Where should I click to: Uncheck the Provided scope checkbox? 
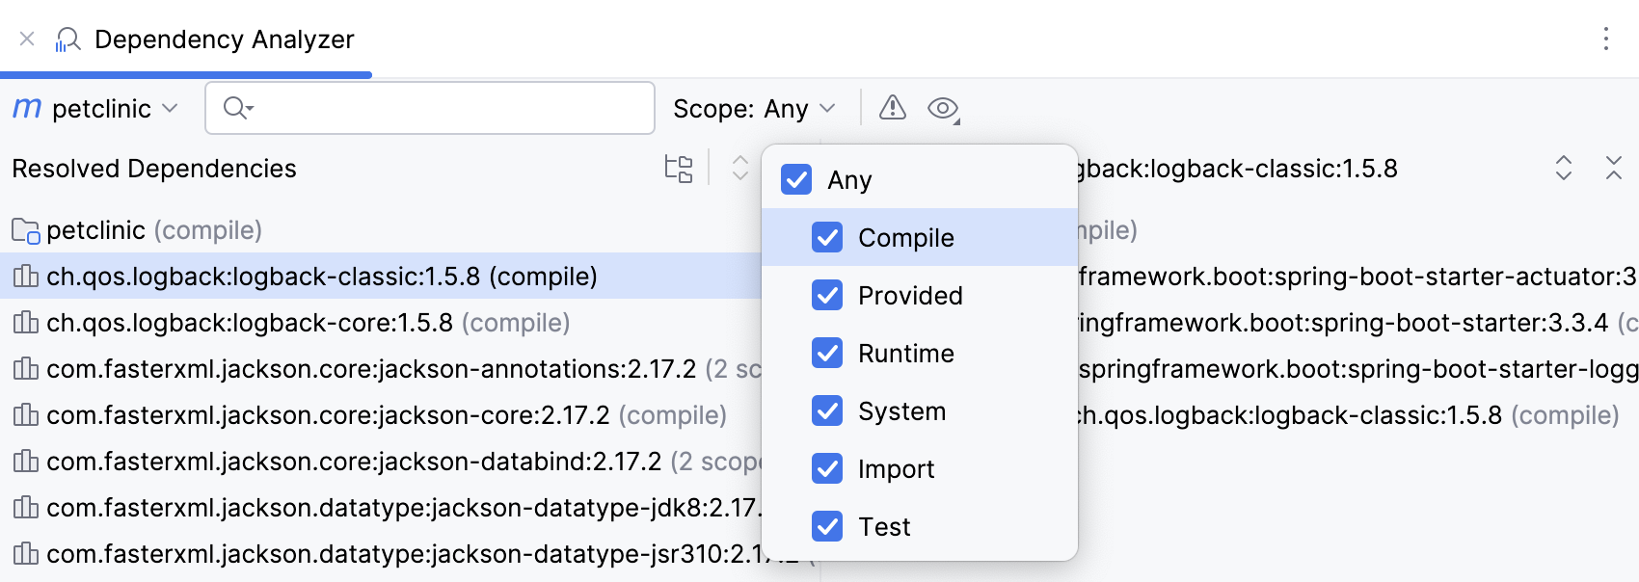[x=827, y=296]
